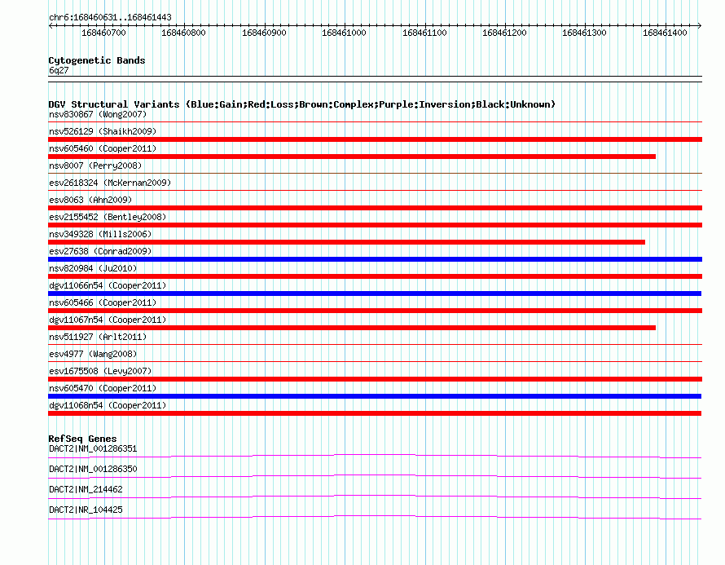Select the 6q27 band label
This screenshot has height=565, width=725.
59,70
